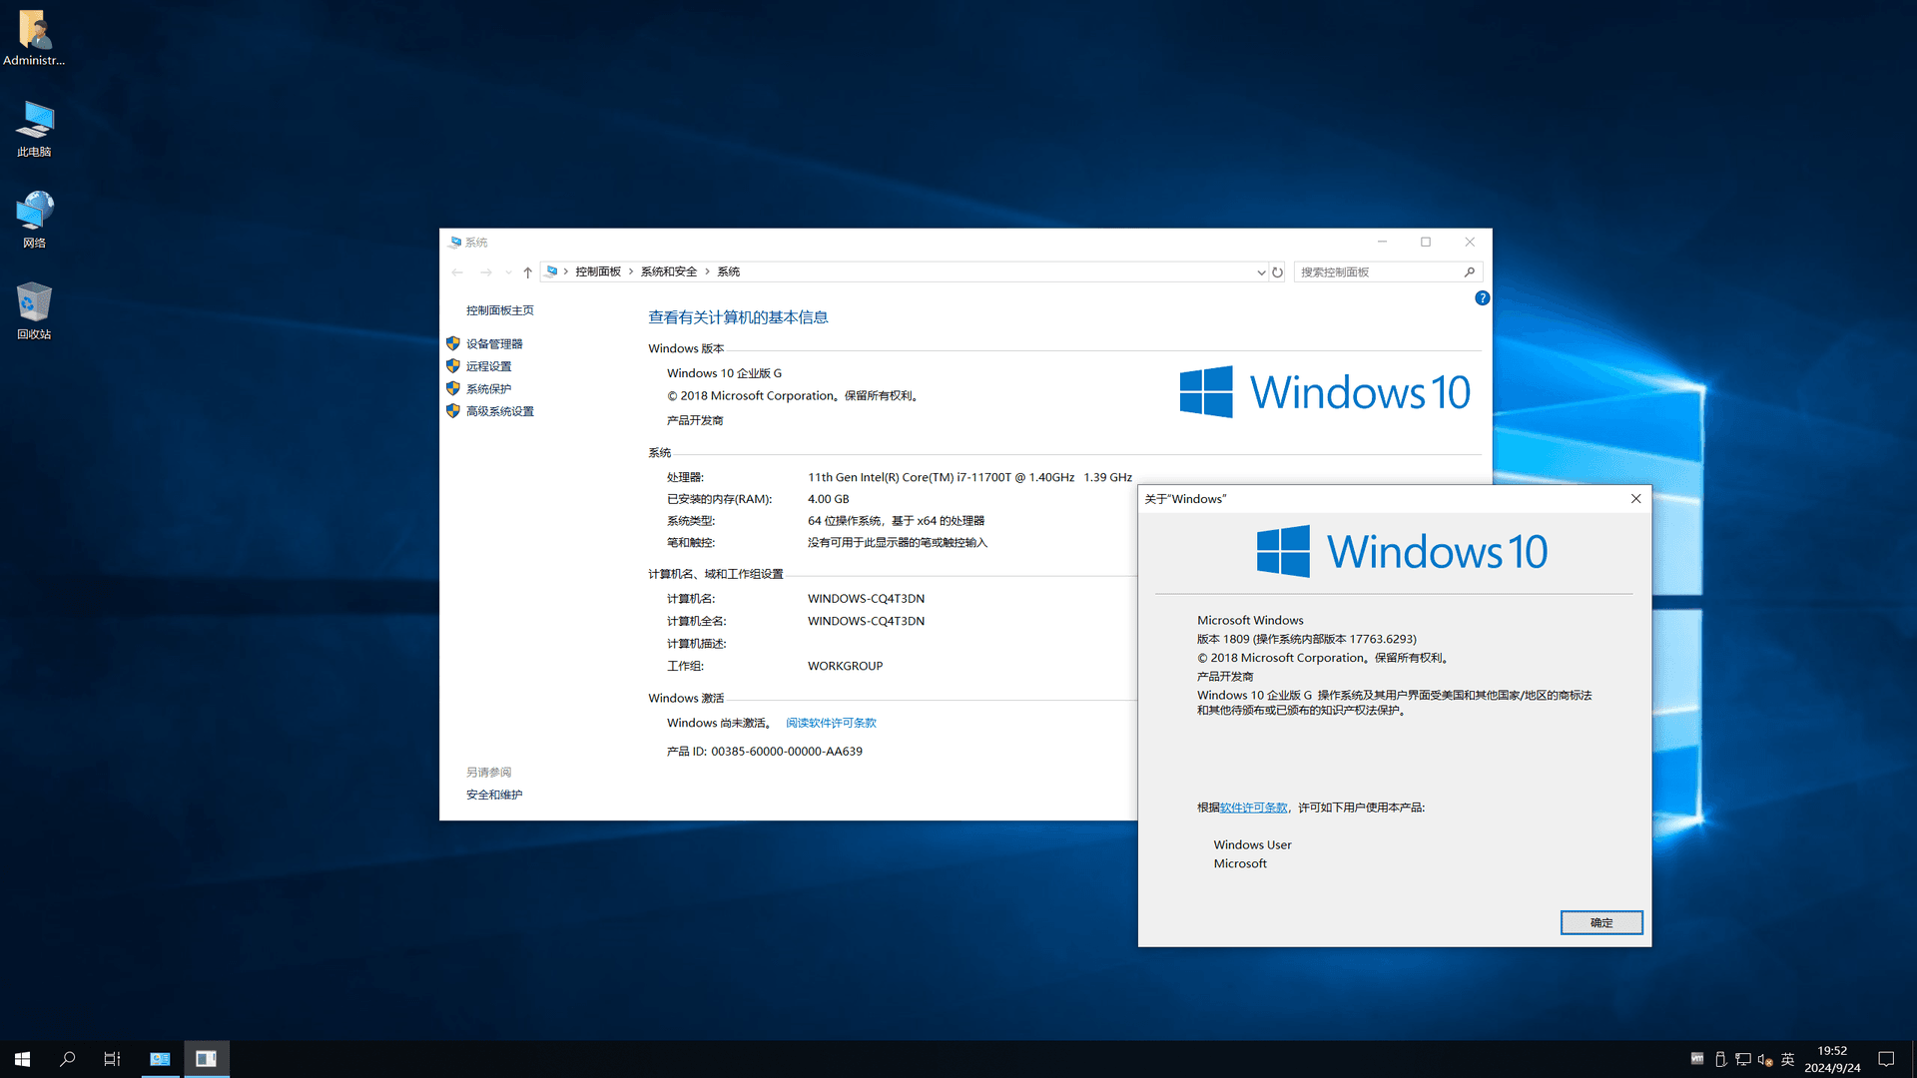This screenshot has width=1917, height=1078.
Task: Click product ID 00385-60000-00000-AA639 text
Action: point(786,752)
